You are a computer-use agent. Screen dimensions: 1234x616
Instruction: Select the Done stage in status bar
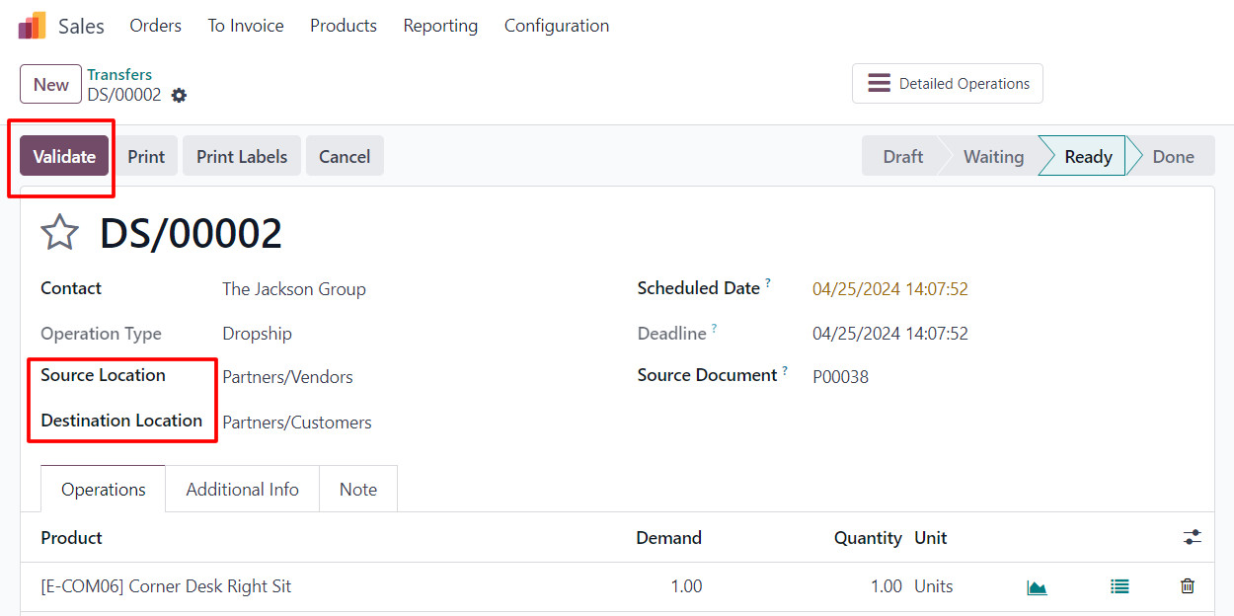tap(1173, 156)
